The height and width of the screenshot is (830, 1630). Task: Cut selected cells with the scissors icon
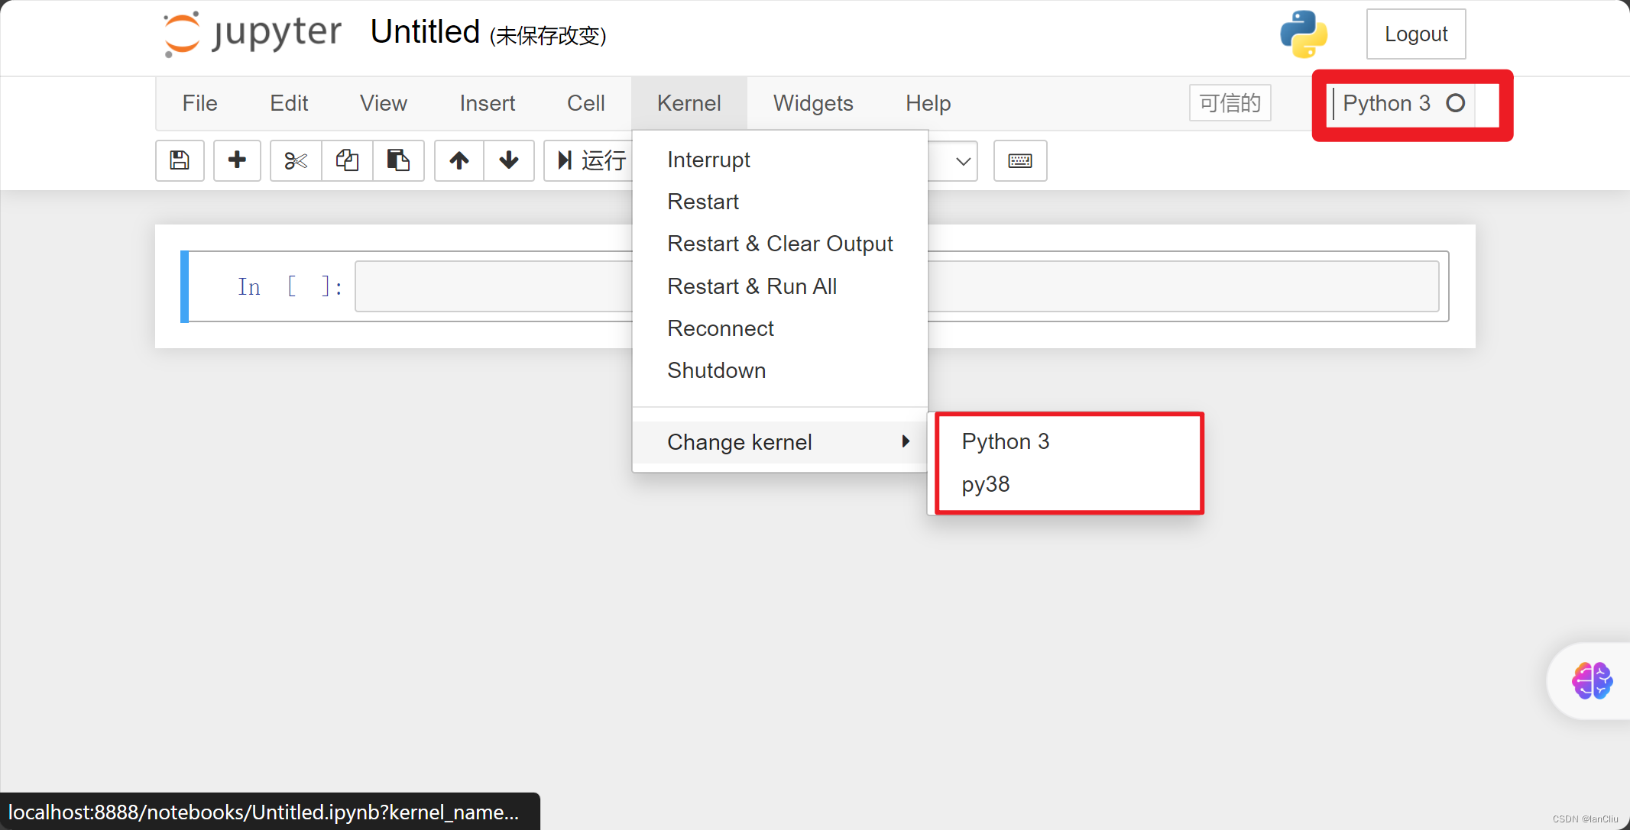296,160
